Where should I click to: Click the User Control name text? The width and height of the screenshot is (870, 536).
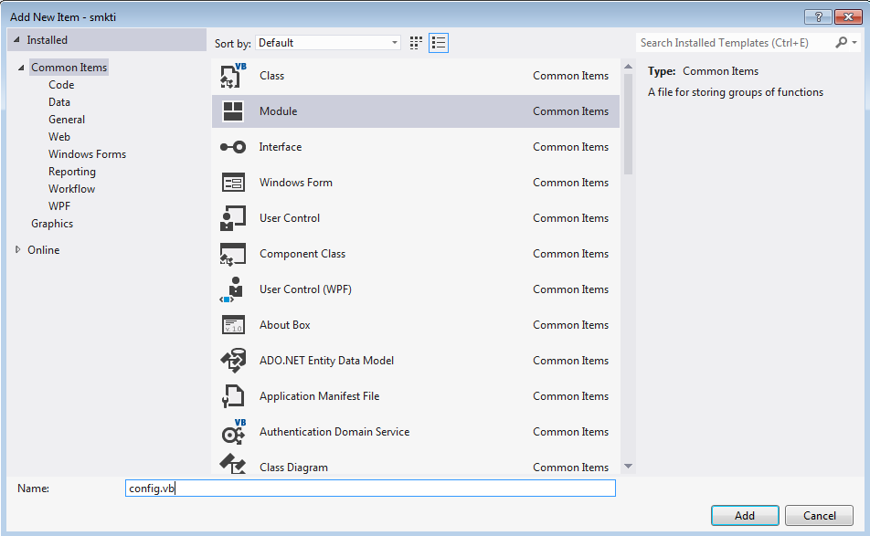point(290,218)
